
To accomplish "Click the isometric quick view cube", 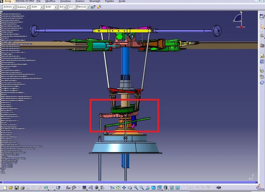I will pos(159,187).
